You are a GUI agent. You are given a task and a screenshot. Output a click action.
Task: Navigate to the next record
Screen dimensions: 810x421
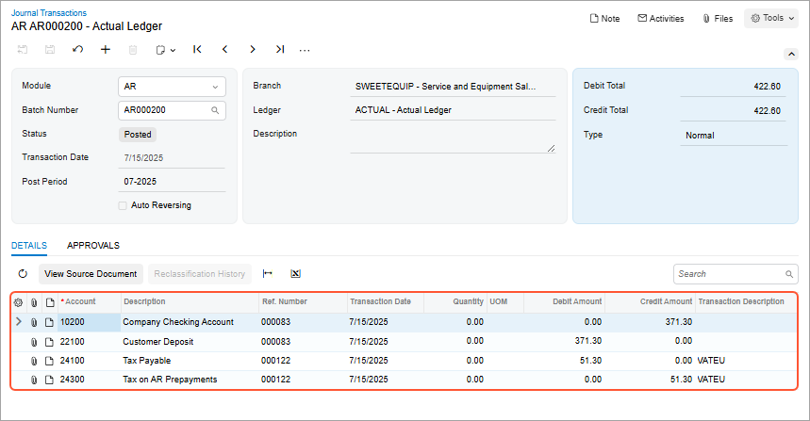(253, 49)
